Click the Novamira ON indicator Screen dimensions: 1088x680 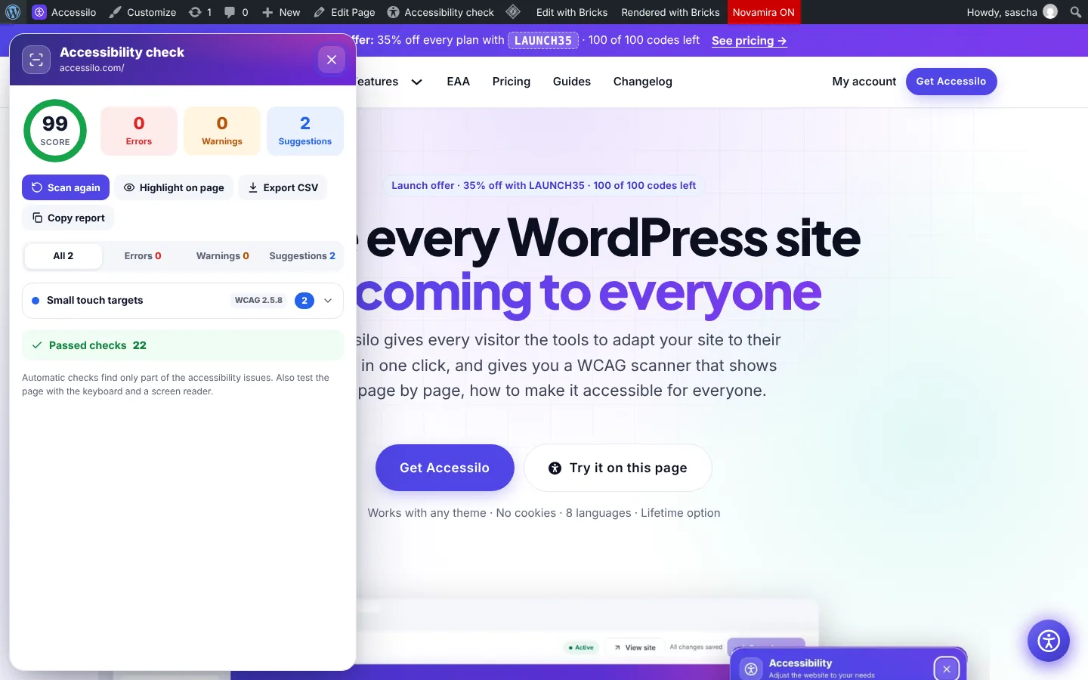(x=763, y=12)
